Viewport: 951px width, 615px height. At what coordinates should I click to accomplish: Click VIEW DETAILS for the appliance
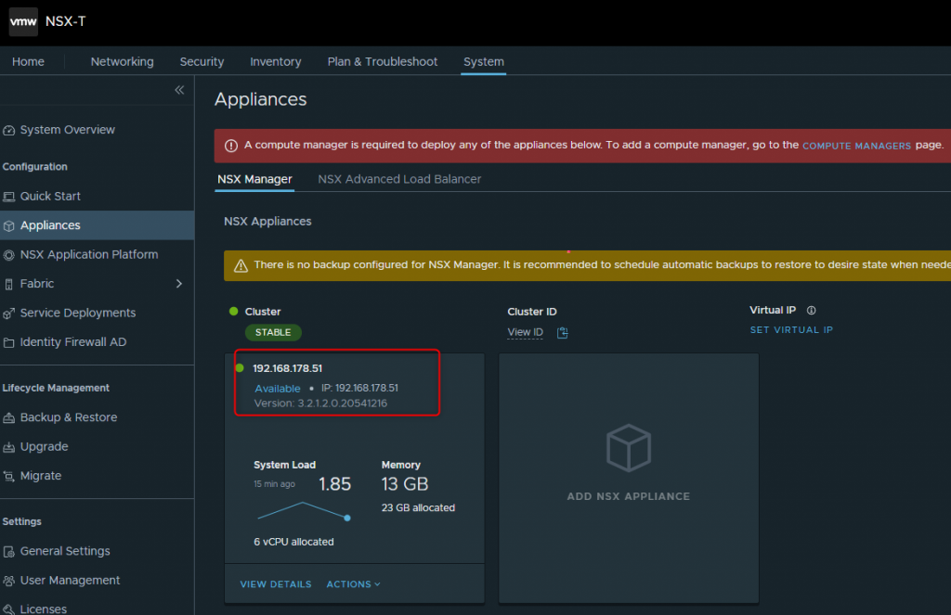[275, 584]
